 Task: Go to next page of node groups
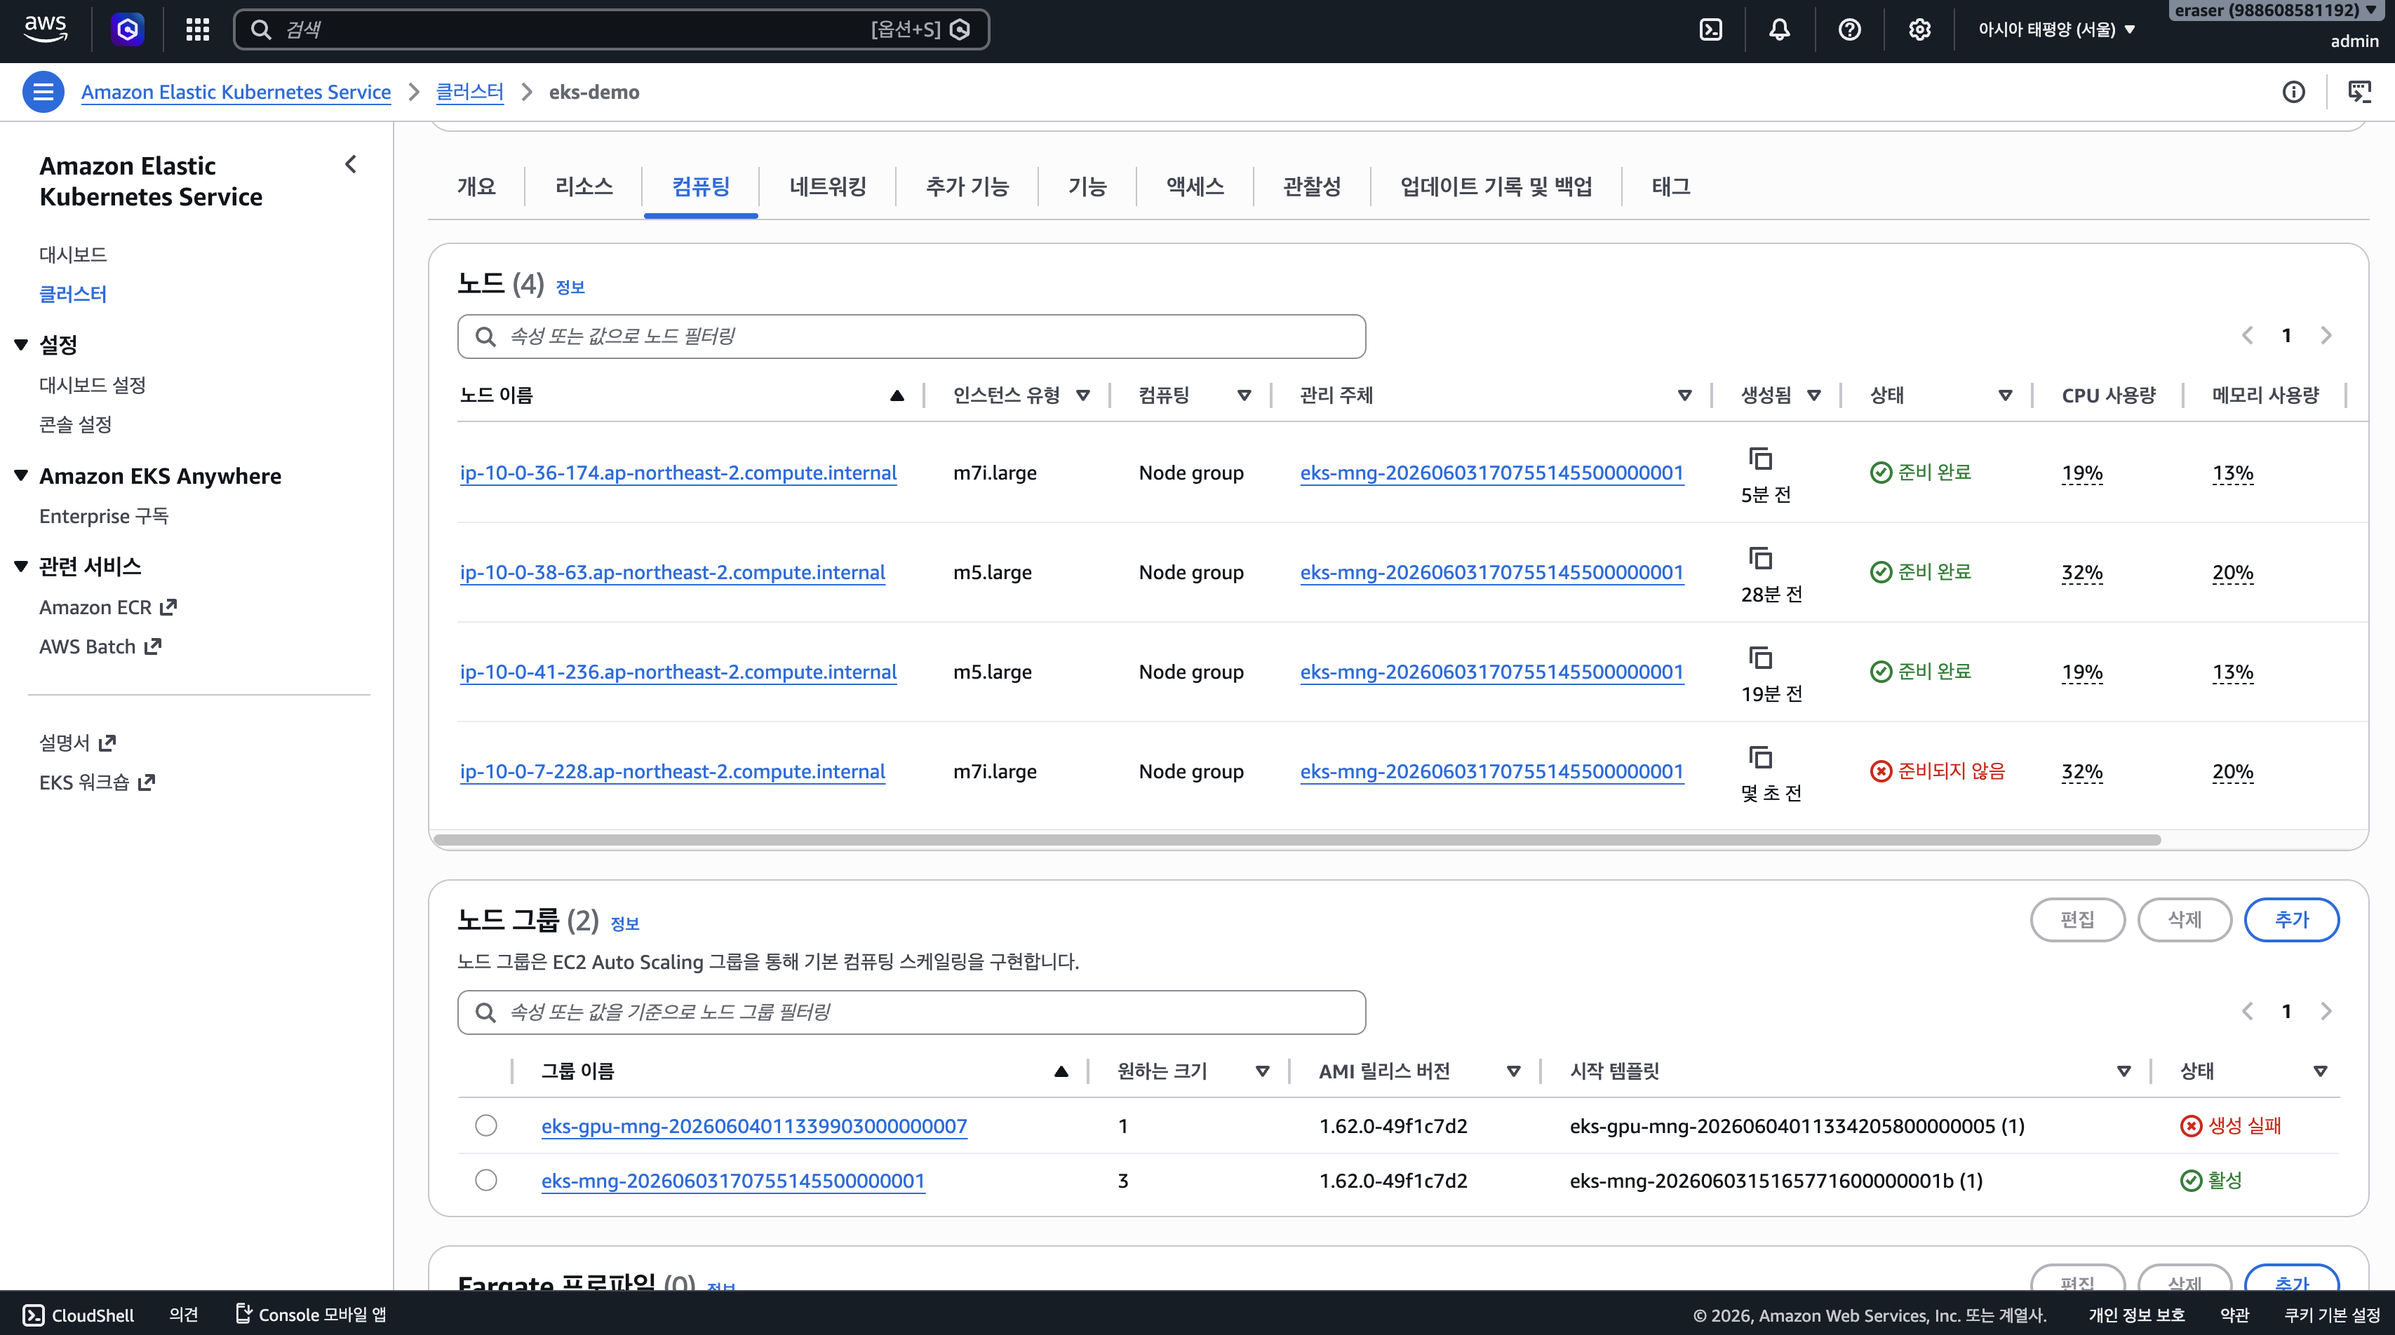click(x=2326, y=1011)
